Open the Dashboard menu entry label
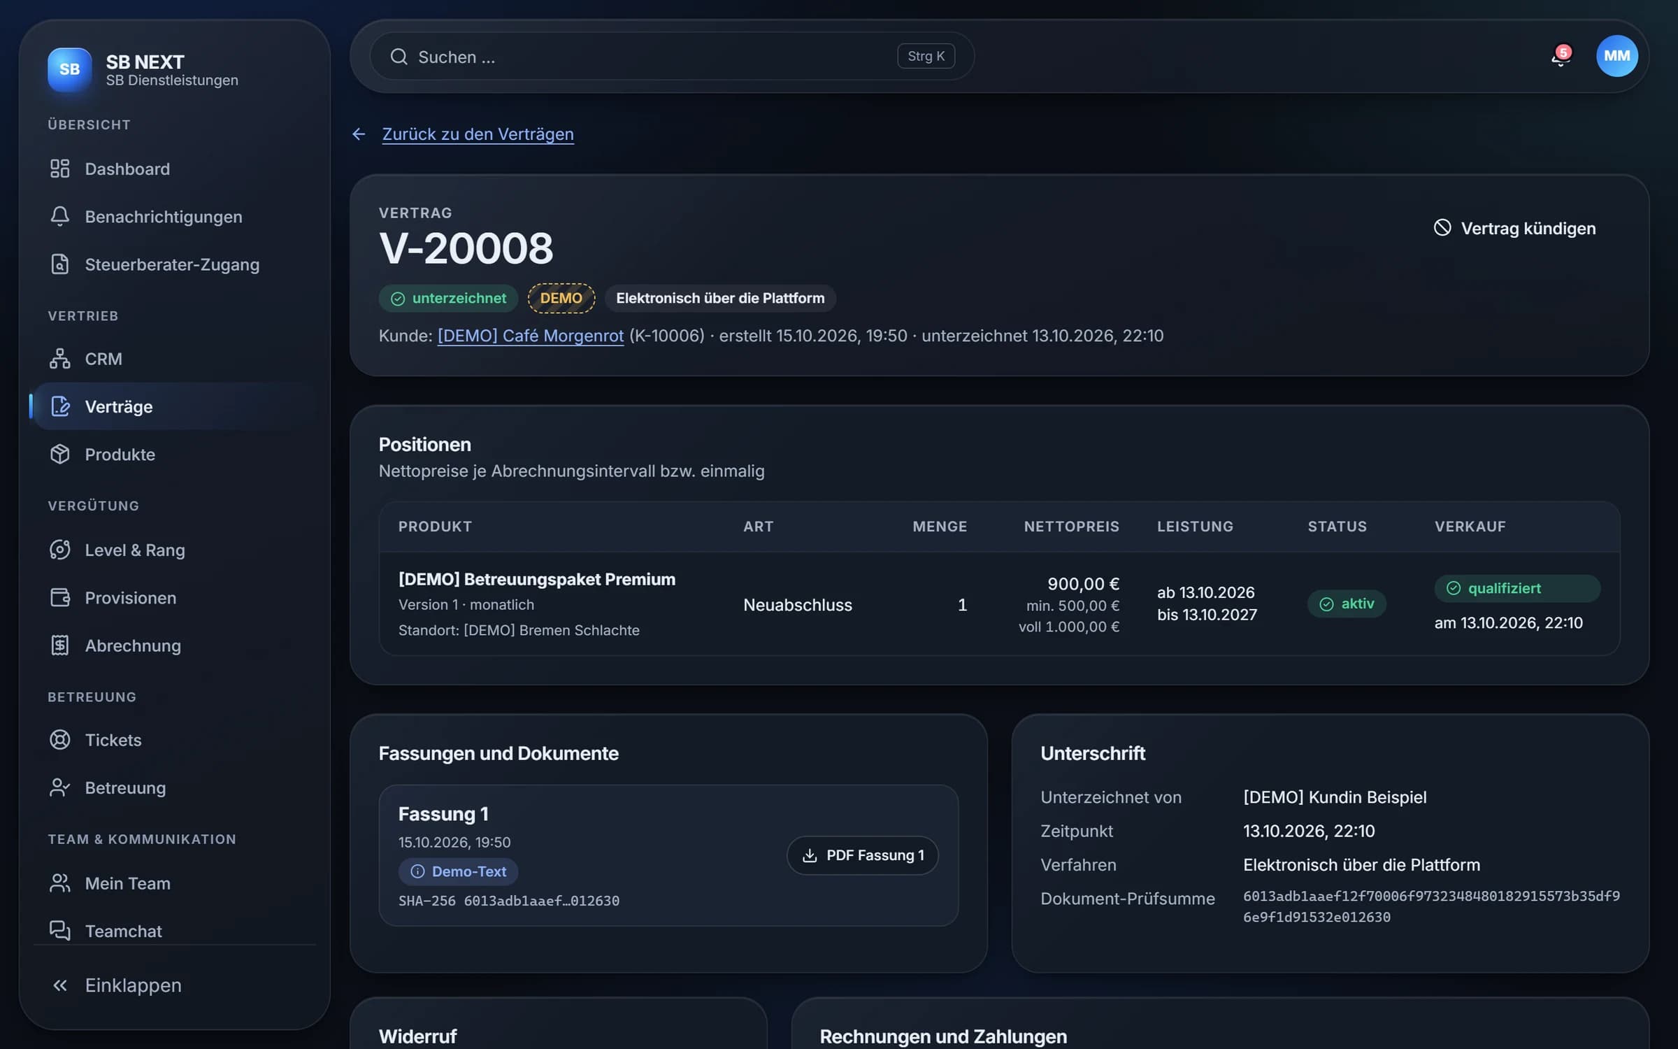1678x1049 pixels. (127, 169)
